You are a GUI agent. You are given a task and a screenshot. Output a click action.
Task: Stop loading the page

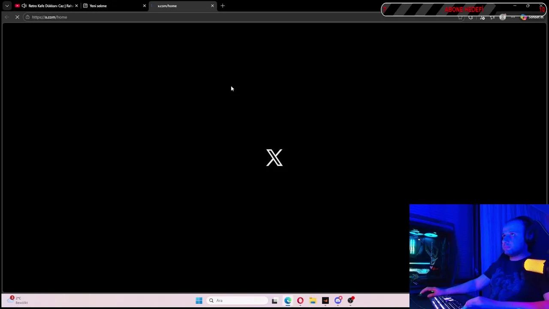pos(17,17)
